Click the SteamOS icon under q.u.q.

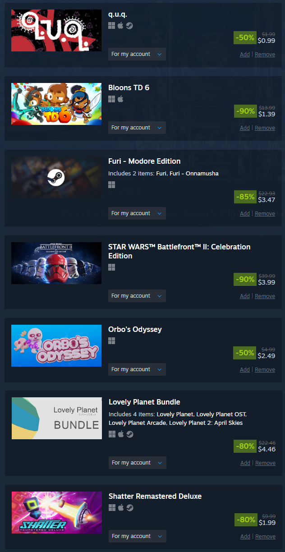coord(129,26)
